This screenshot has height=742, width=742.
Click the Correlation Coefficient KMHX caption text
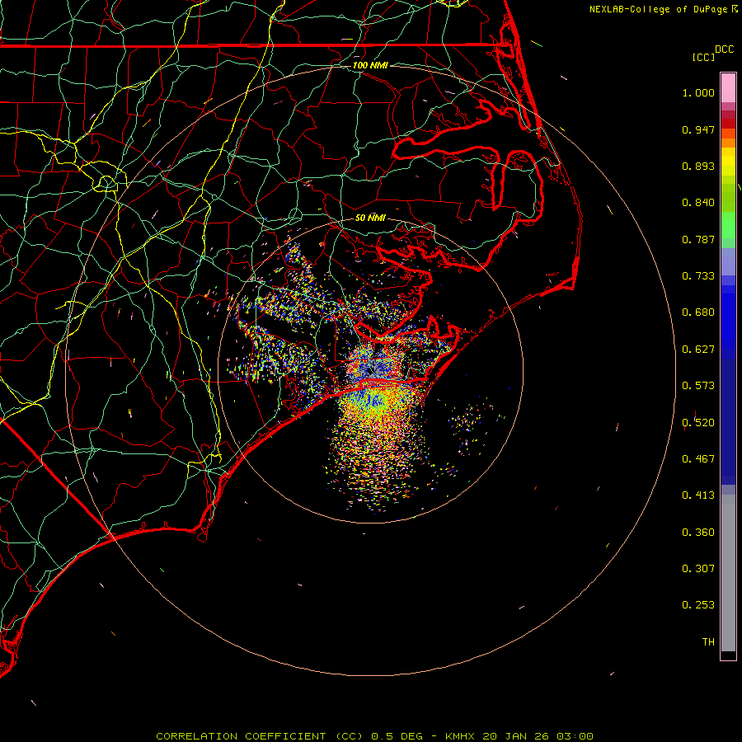tap(374, 736)
